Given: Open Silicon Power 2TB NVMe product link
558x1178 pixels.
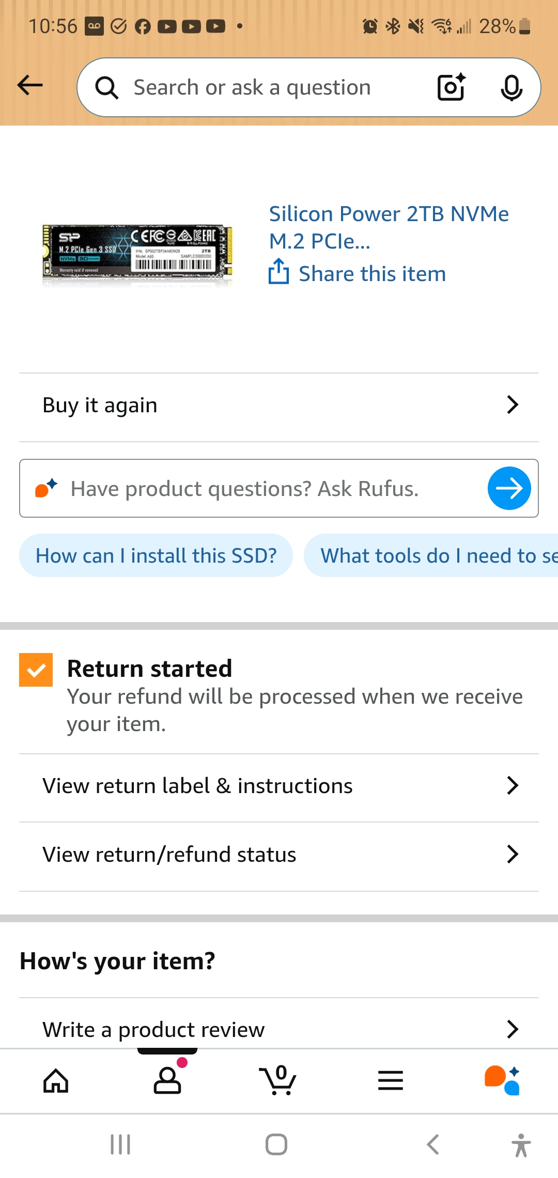Looking at the screenshot, I should (x=389, y=227).
